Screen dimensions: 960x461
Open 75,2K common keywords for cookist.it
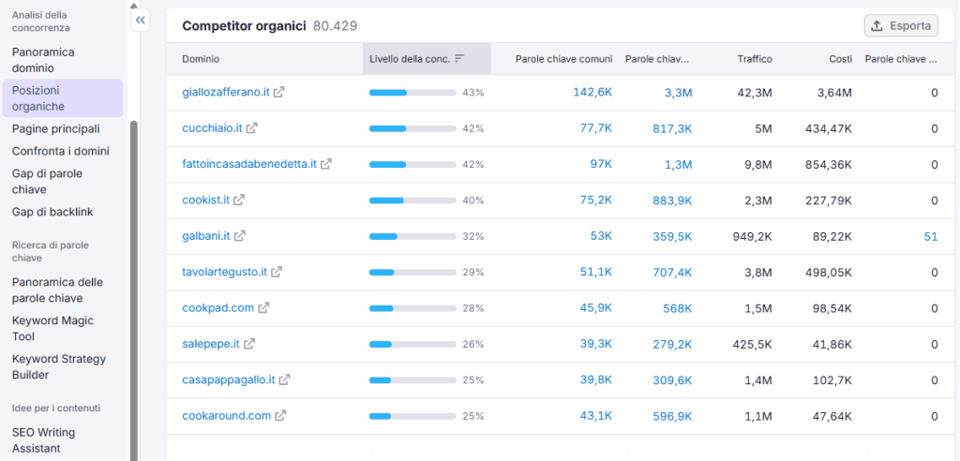[x=596, y=200]
